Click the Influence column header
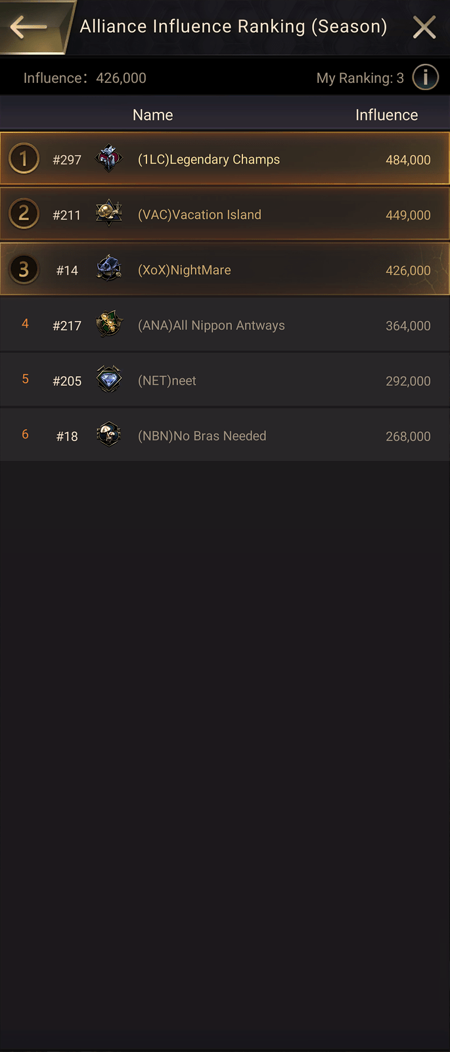This screenshot has width=450, height=1052. point(386,115)
